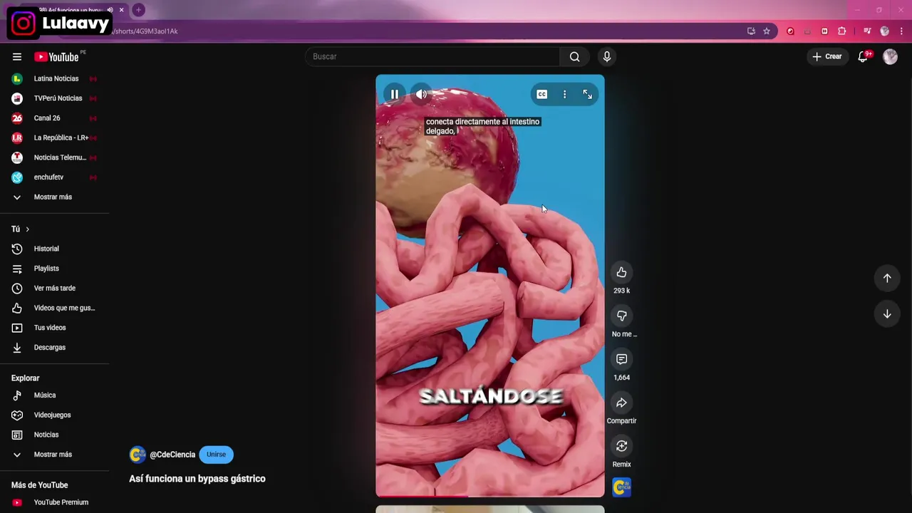
Task: Click the install app icon in address bar
Action: (751, 31)
